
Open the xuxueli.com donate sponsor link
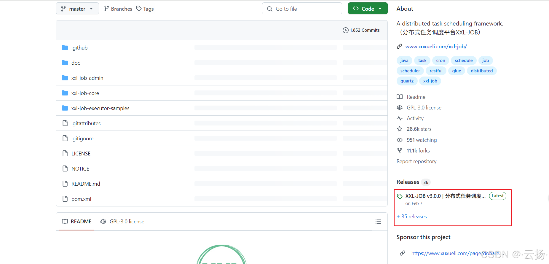(x=457, y=253)
